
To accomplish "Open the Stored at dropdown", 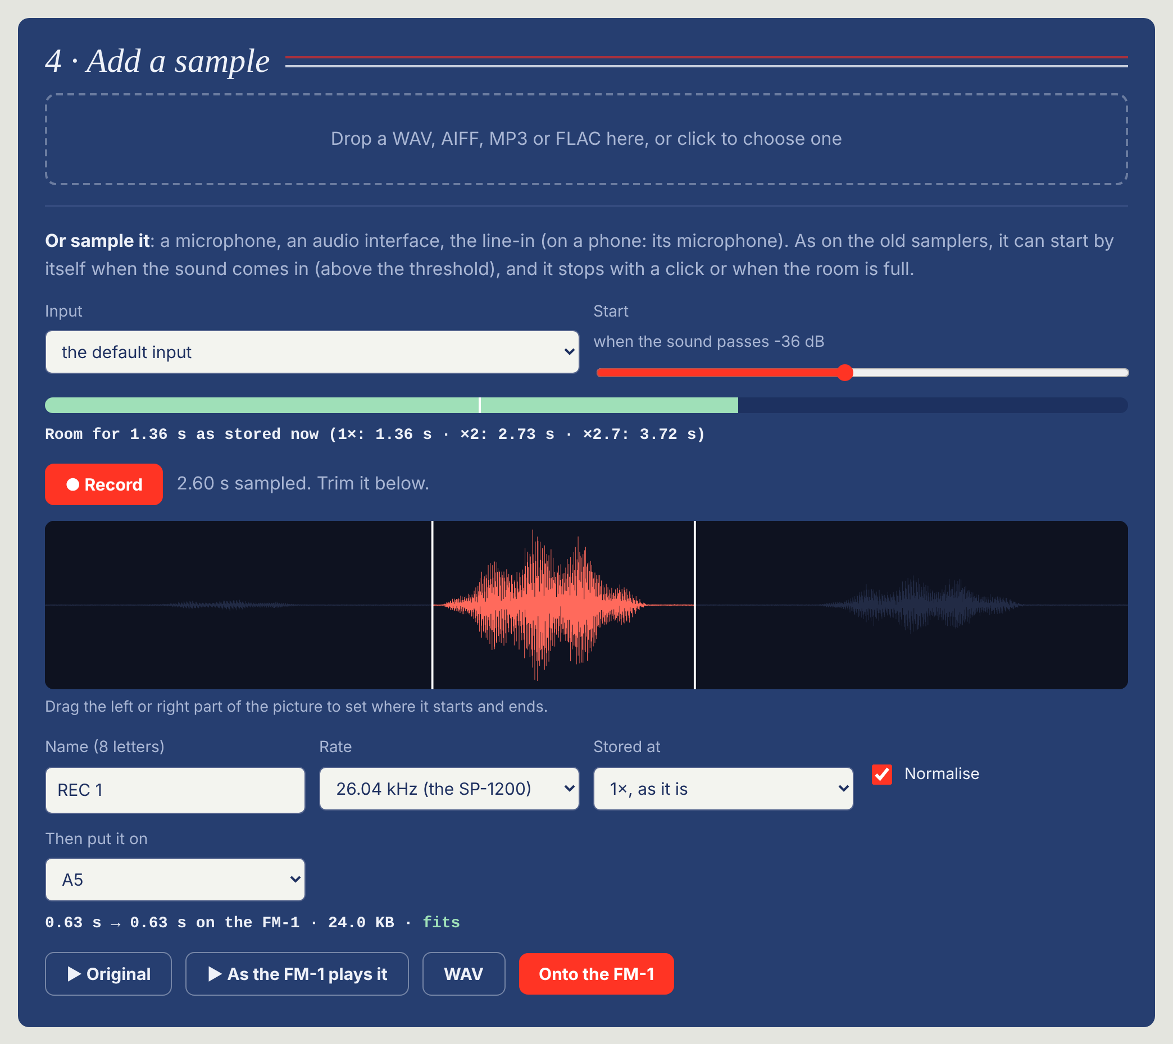I will click(x=723, y=789).
